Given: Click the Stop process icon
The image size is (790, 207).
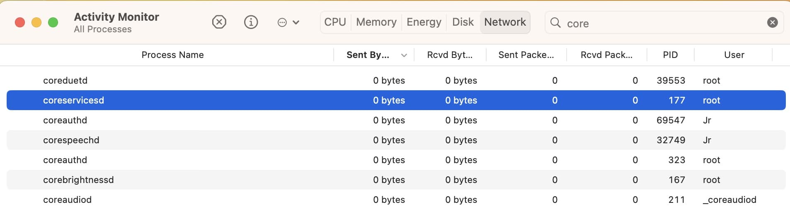Looking at the screenshot, I should pos(219,22).
